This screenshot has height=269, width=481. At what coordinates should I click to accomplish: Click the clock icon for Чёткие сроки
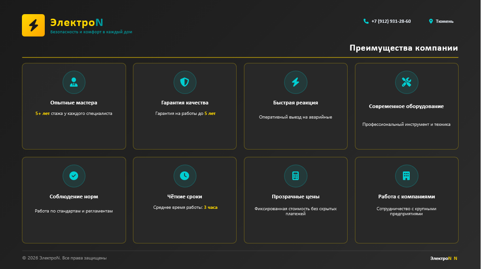[185, 176]
